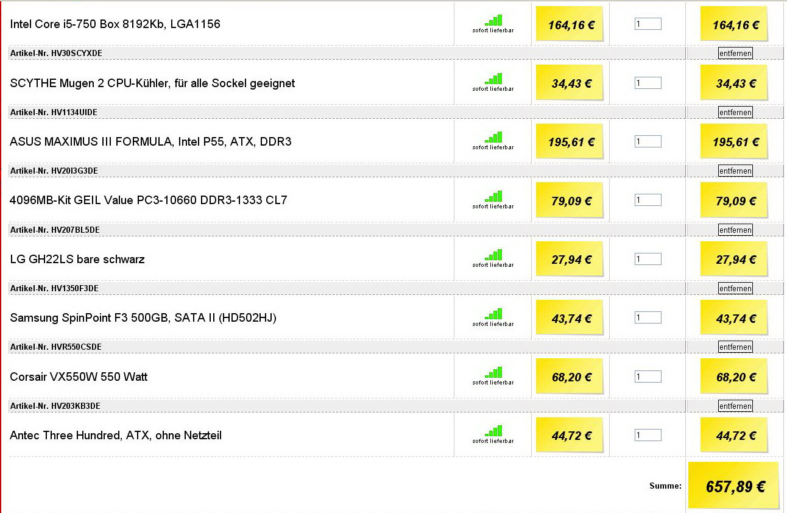
Task: Select product name LG GH22LS bare schwarz
Action: (x=77, y=260)
